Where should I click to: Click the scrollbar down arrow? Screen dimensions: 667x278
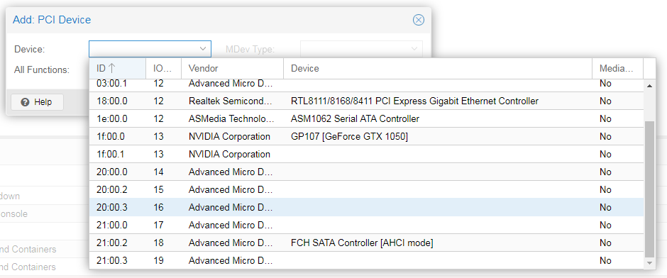coord(649,264)
